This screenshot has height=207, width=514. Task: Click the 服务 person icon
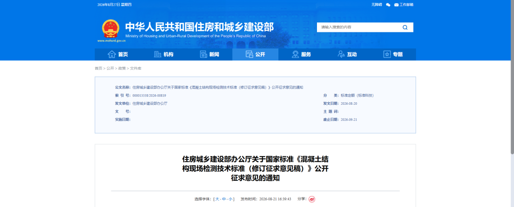click(x=296, y=54)
